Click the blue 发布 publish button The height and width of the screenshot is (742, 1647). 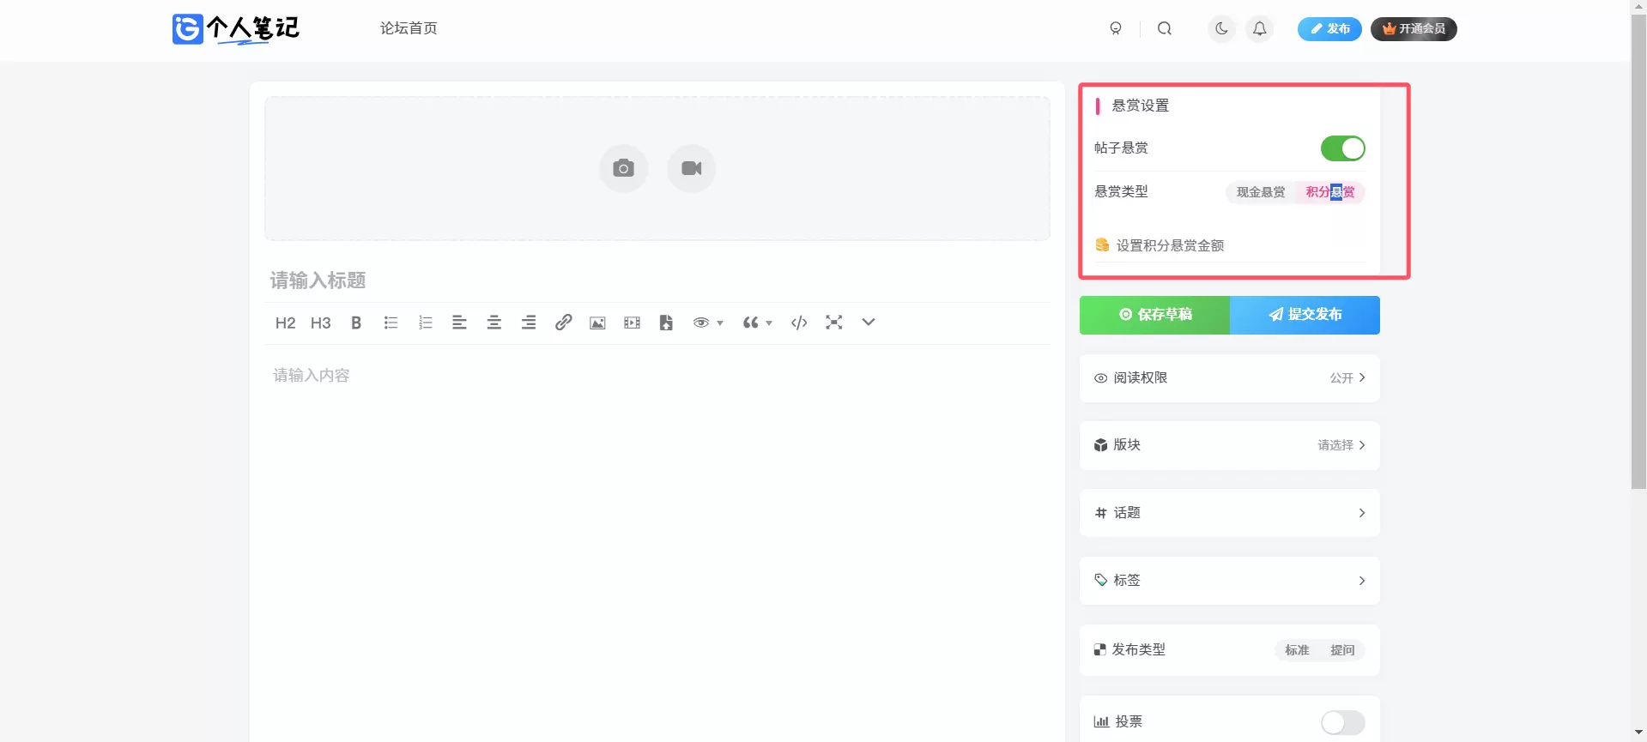pyautogui.click(x=1329, y=28)
